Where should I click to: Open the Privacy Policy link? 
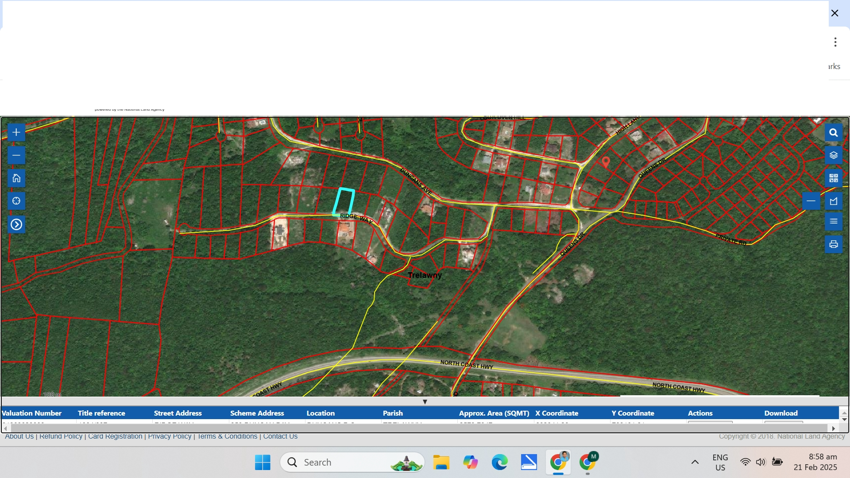point(170,436)
